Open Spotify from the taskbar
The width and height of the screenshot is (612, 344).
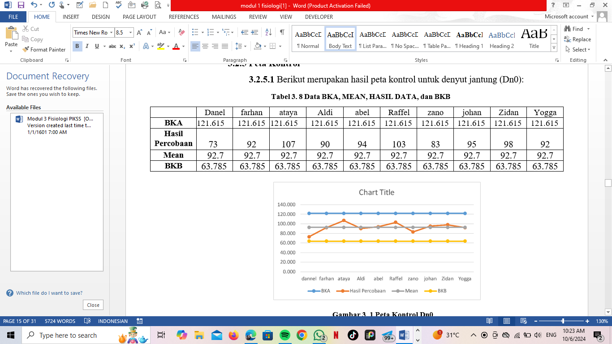pos(284,335)
